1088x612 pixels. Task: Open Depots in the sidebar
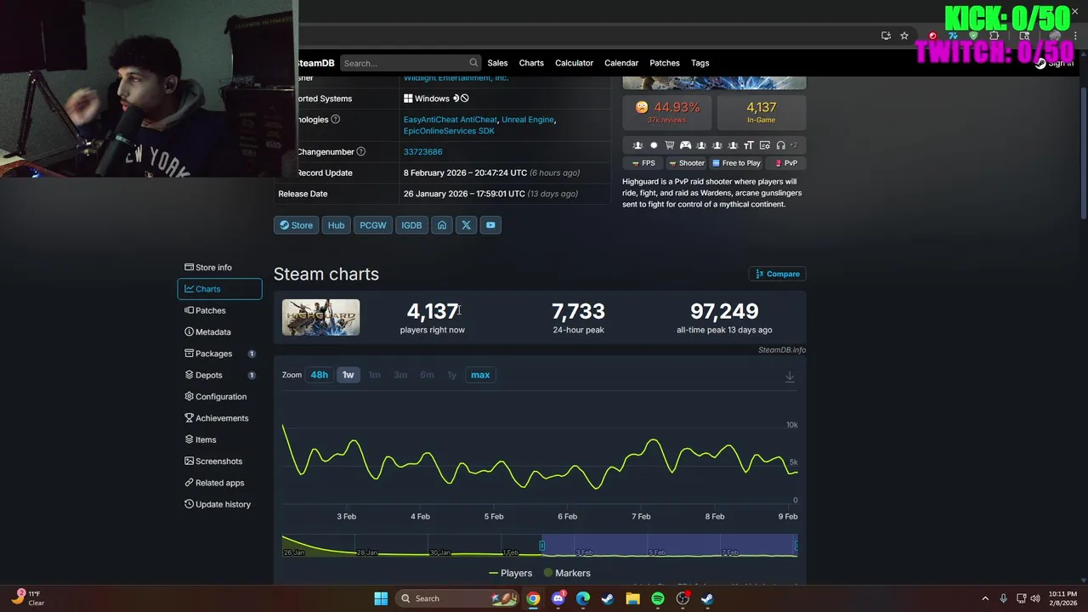tap(219, 375)
